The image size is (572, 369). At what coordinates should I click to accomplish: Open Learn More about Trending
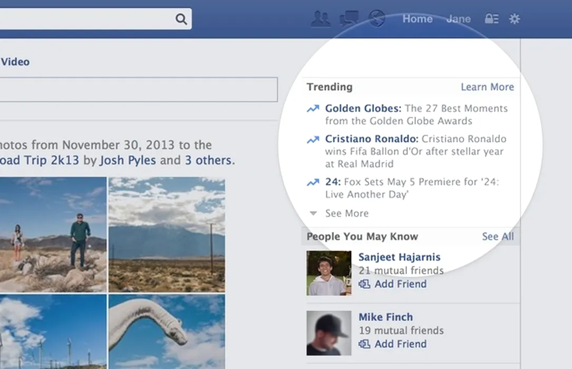pos(487,87)
